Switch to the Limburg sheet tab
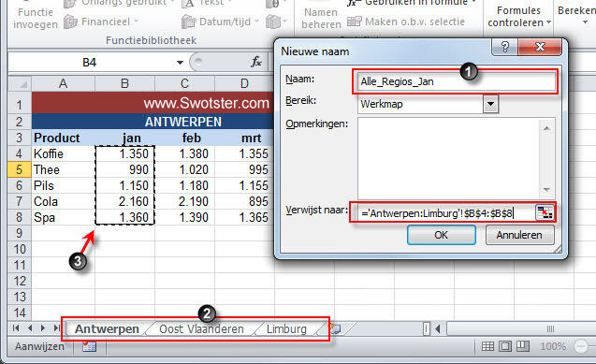 286,329
